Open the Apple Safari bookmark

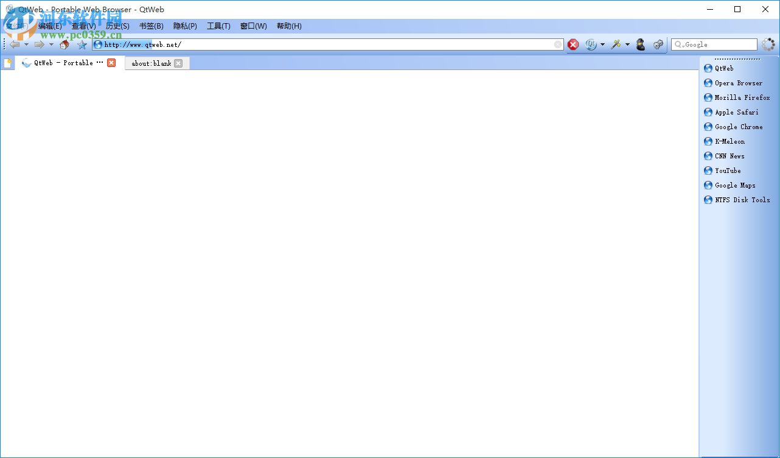[731, 112]
